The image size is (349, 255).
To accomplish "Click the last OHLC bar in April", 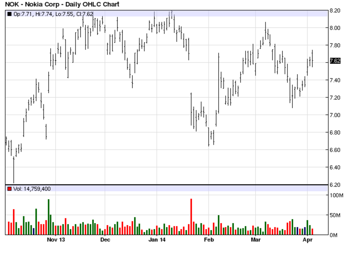I will [312, 59].
